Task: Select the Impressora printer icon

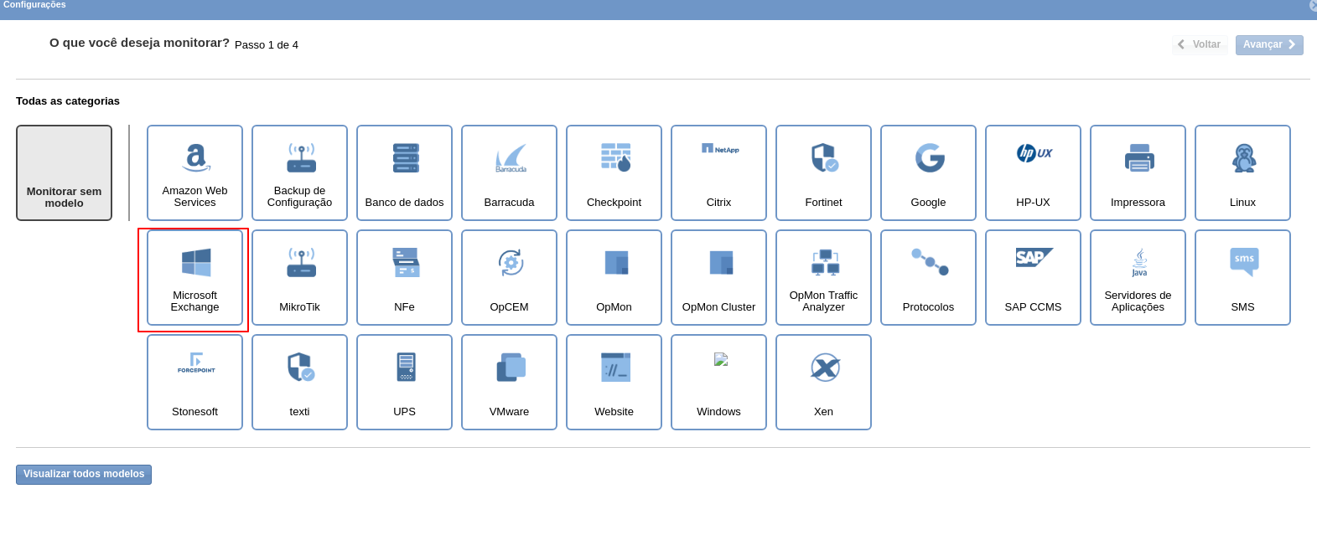Action: 1138,157
